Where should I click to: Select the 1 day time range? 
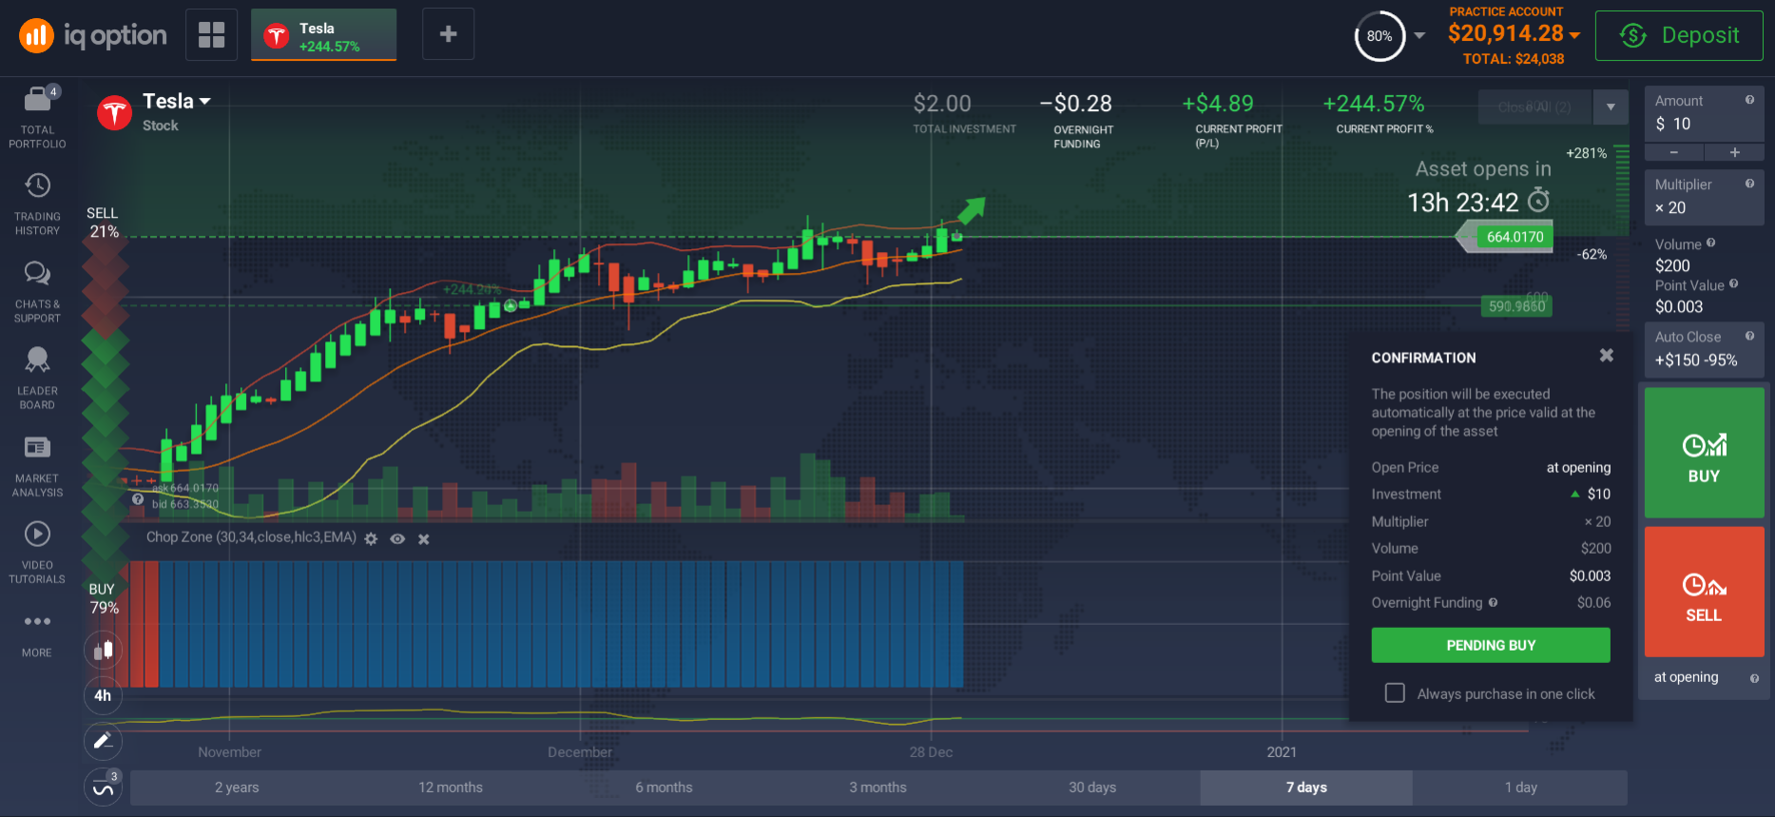click(1520, 788)
